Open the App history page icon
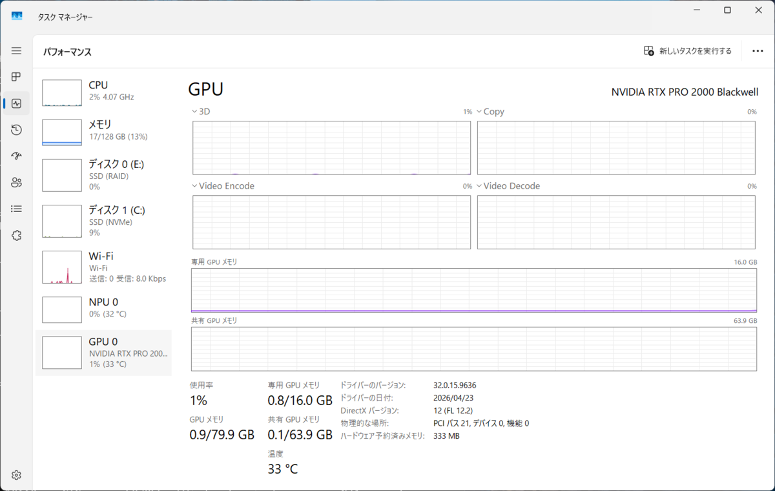This screenshot has height=491, width=775. click(x=16, y=130)
